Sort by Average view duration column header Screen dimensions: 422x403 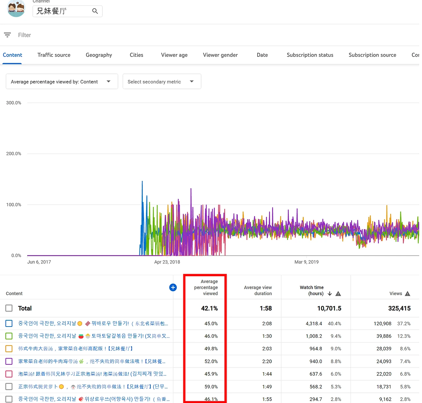(258, 290)
